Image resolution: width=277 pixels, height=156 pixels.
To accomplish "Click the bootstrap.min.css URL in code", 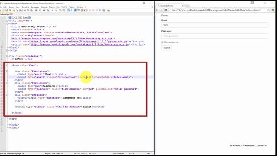I will [x=62, y=39].
